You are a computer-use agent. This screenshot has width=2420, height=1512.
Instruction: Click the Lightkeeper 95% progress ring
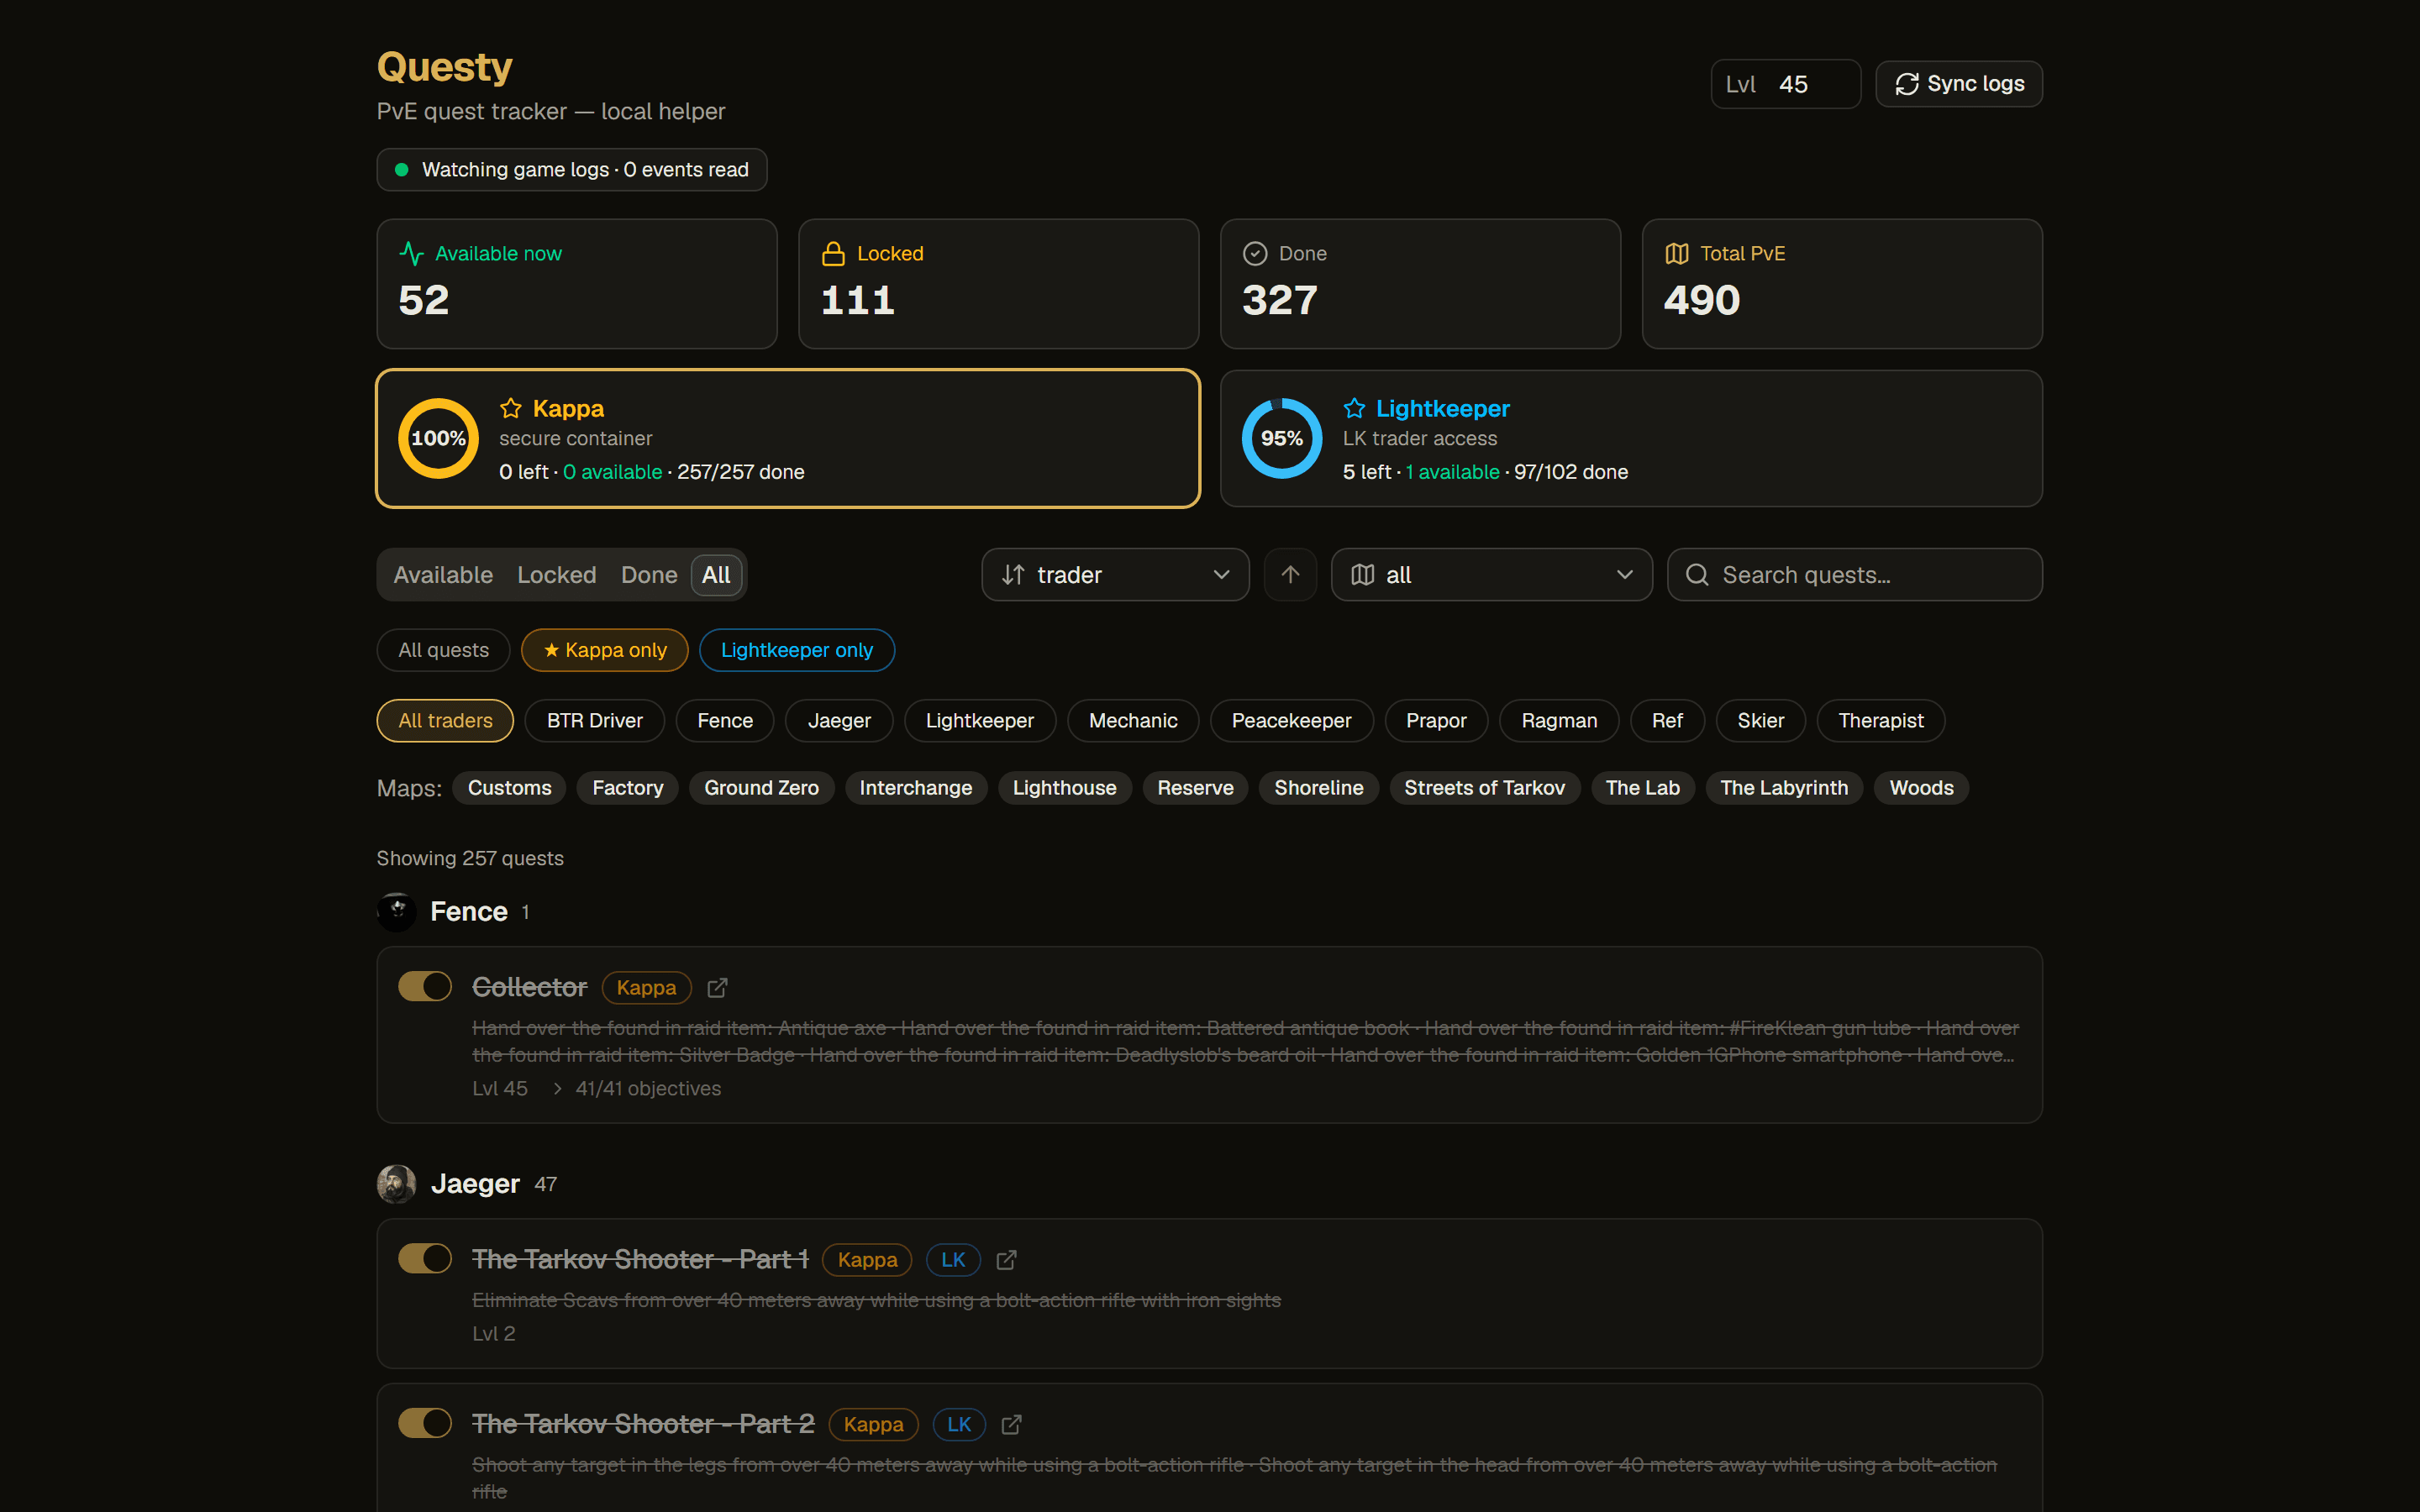(1282, 438)
